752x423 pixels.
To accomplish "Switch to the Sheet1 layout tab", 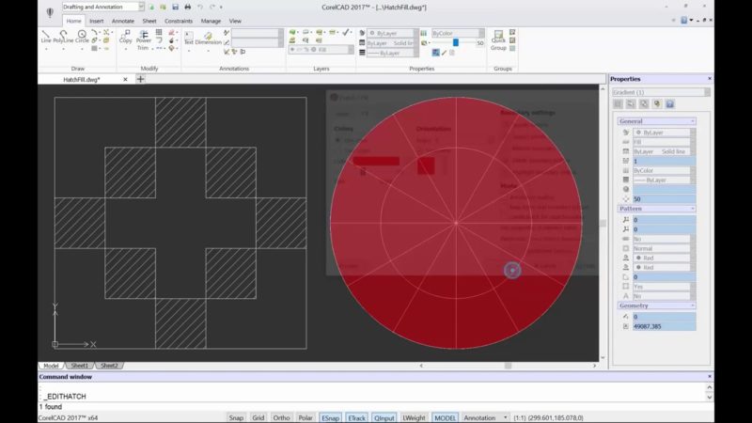I will (x=80, y=366).
